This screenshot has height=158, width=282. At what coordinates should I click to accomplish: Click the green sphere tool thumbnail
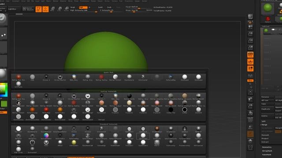(267, 8)
